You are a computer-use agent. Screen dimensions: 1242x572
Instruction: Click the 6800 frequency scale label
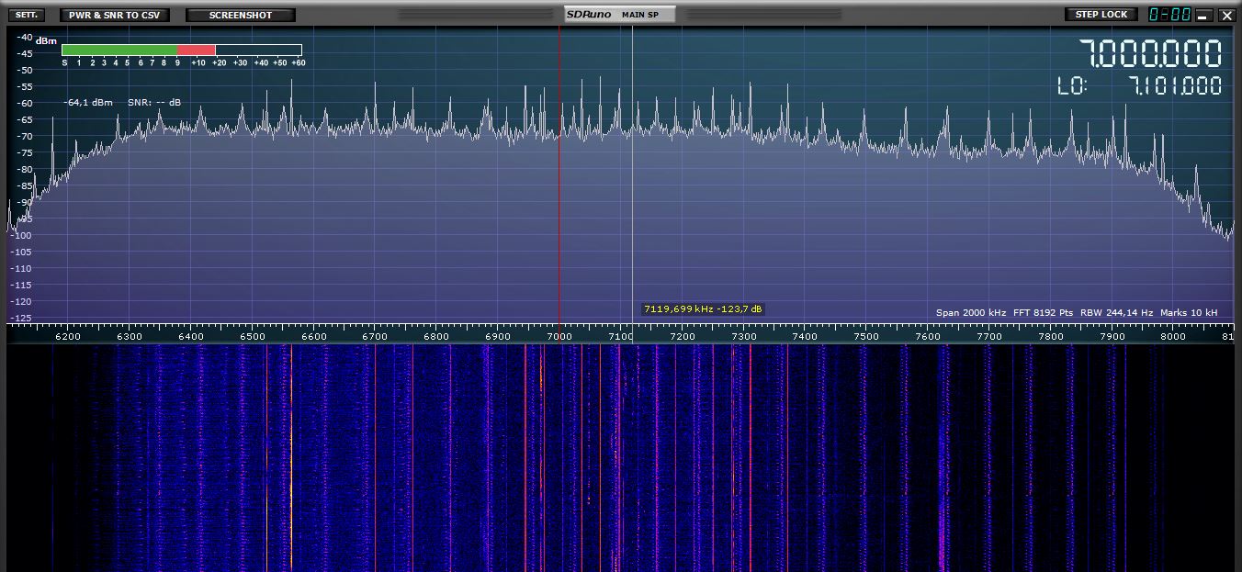[x=436, y=337]
